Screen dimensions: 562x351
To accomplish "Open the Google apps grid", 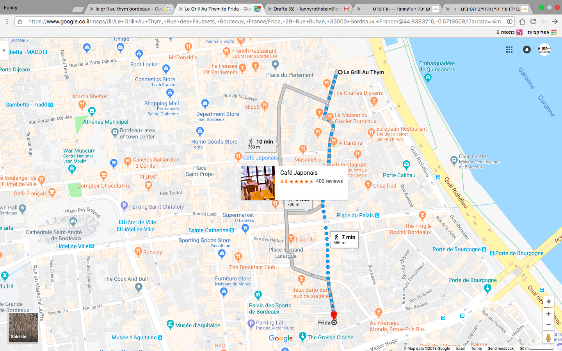I will 509,50.
